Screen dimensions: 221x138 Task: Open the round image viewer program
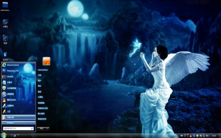(x=18, y=94)
